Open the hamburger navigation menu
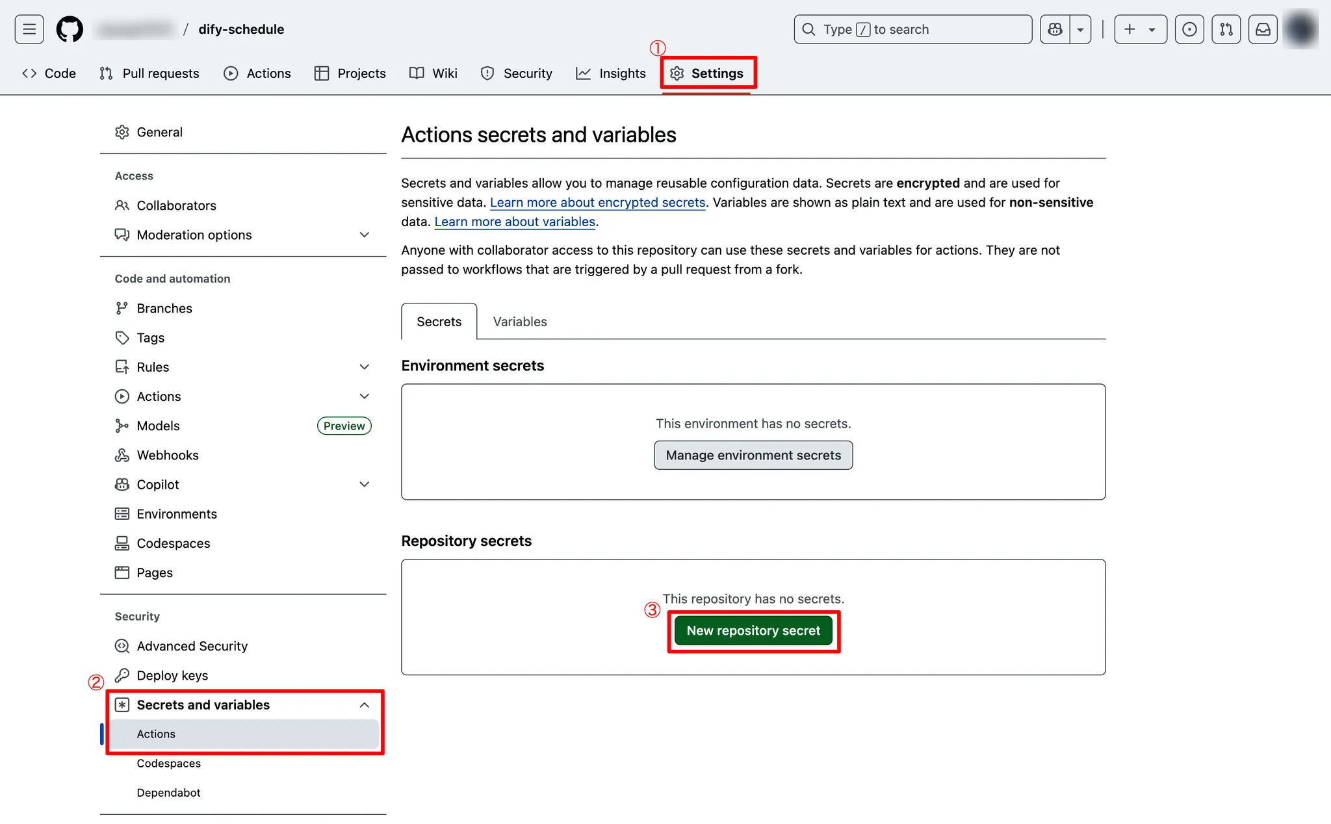This screenshot has height=824, width=1331. (x=29, y=29)
